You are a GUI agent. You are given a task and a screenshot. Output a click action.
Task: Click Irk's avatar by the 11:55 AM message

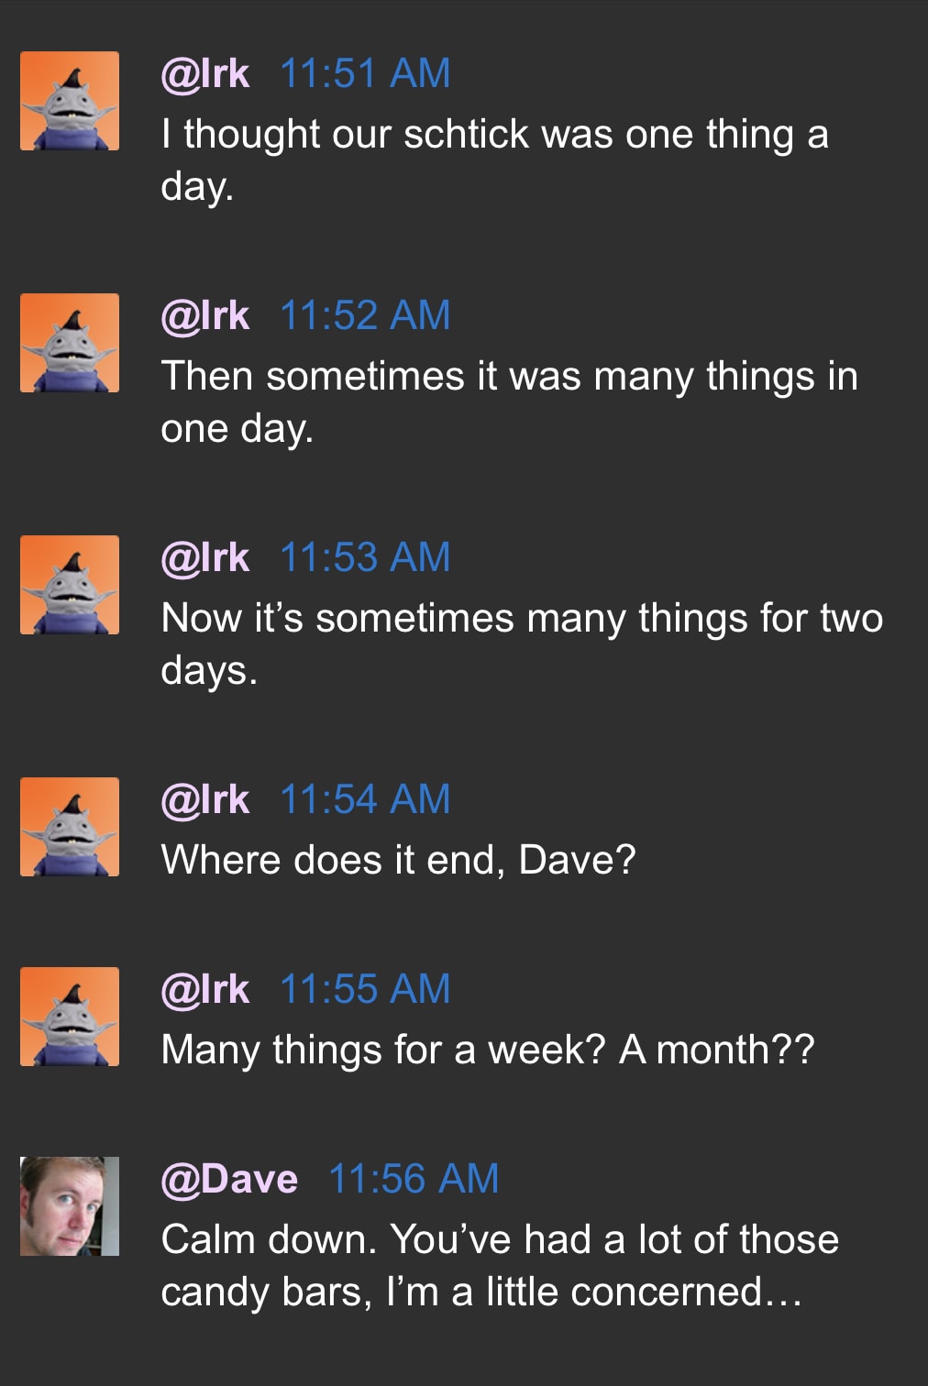point(70,1017)
